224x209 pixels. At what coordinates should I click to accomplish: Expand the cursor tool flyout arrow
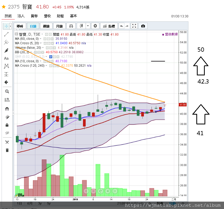pos(11,26)
